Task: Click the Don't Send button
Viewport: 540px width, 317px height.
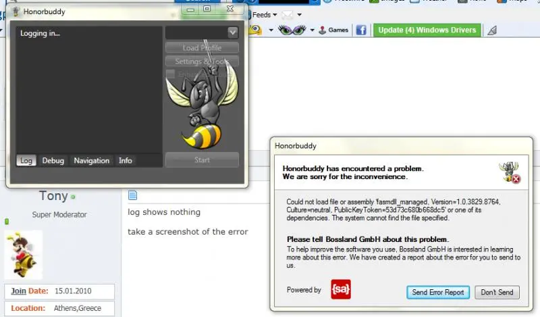Action: coord(497,292)
